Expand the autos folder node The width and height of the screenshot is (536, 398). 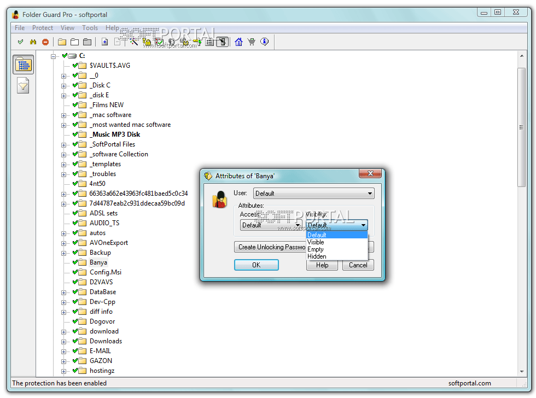(63, 233)
